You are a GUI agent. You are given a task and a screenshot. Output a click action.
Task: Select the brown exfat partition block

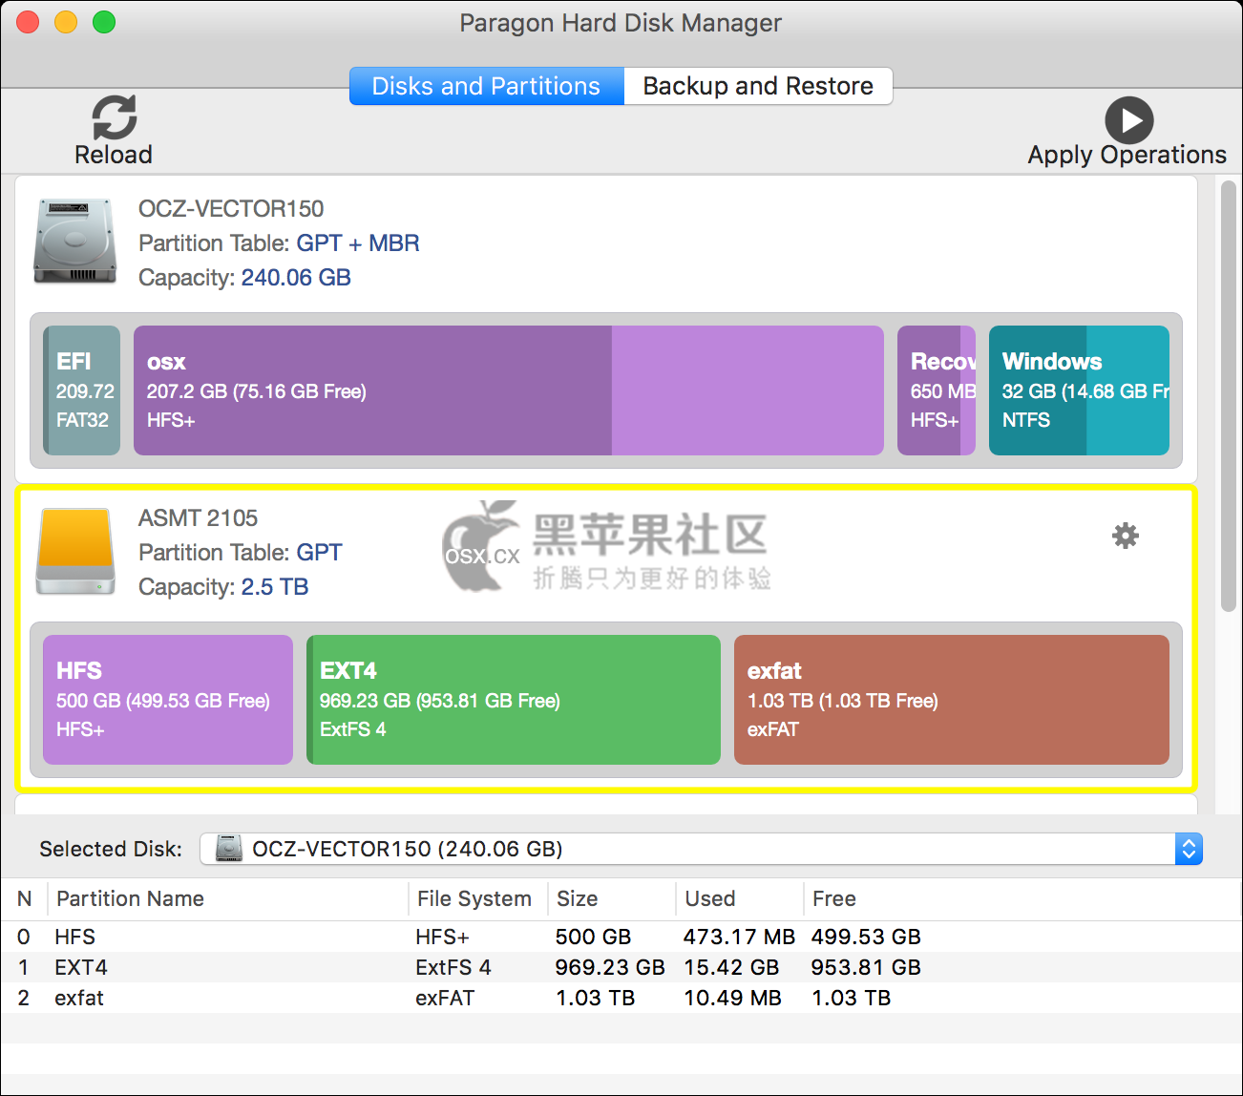click(x=952, y=700)
